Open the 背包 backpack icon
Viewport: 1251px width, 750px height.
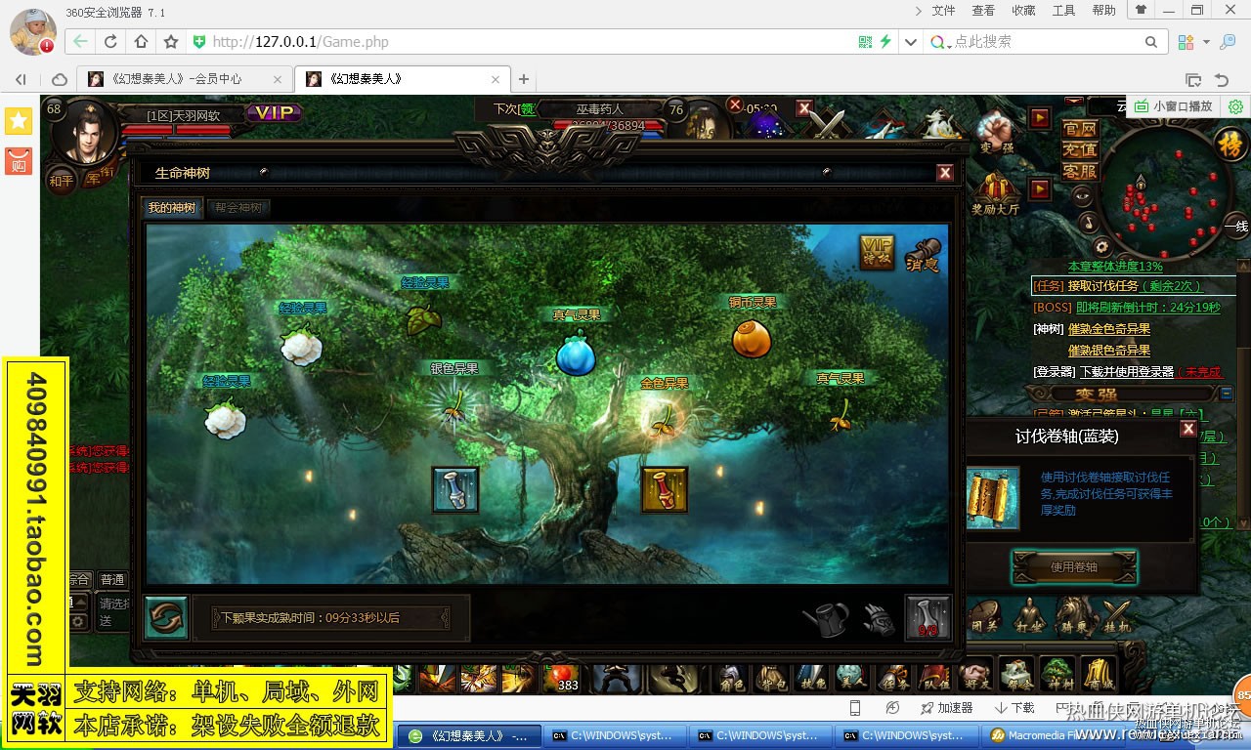point(772,677)
